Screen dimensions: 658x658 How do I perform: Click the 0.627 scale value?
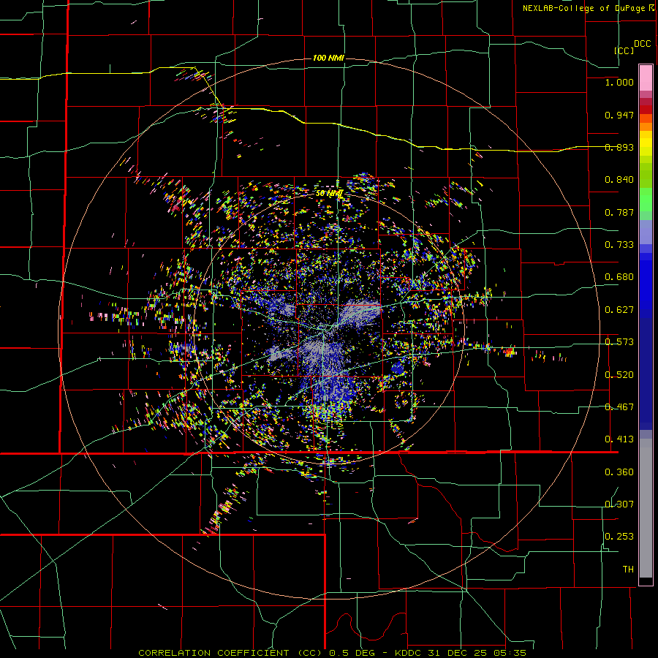point(619,310)
